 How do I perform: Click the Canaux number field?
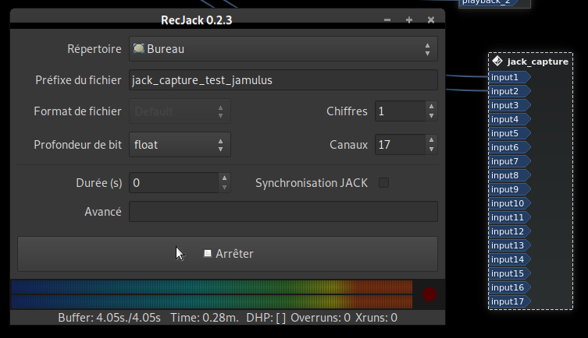tap(400, 145)
